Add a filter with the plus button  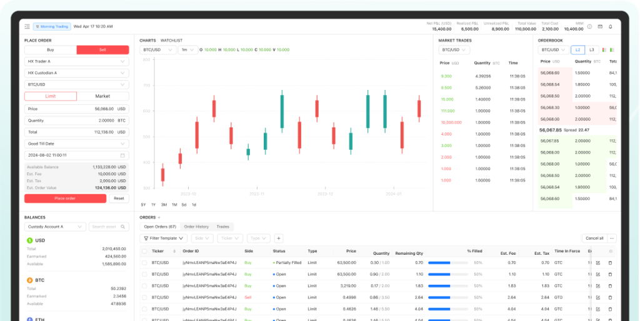pos(278,238)
